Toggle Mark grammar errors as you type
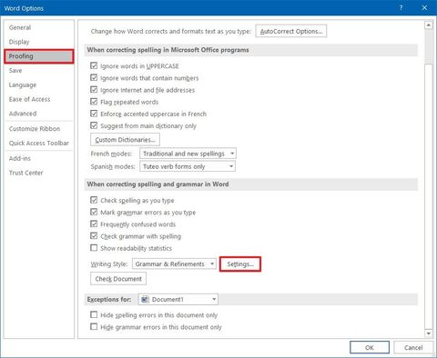 pyautogui.click(x=94, y=212)
